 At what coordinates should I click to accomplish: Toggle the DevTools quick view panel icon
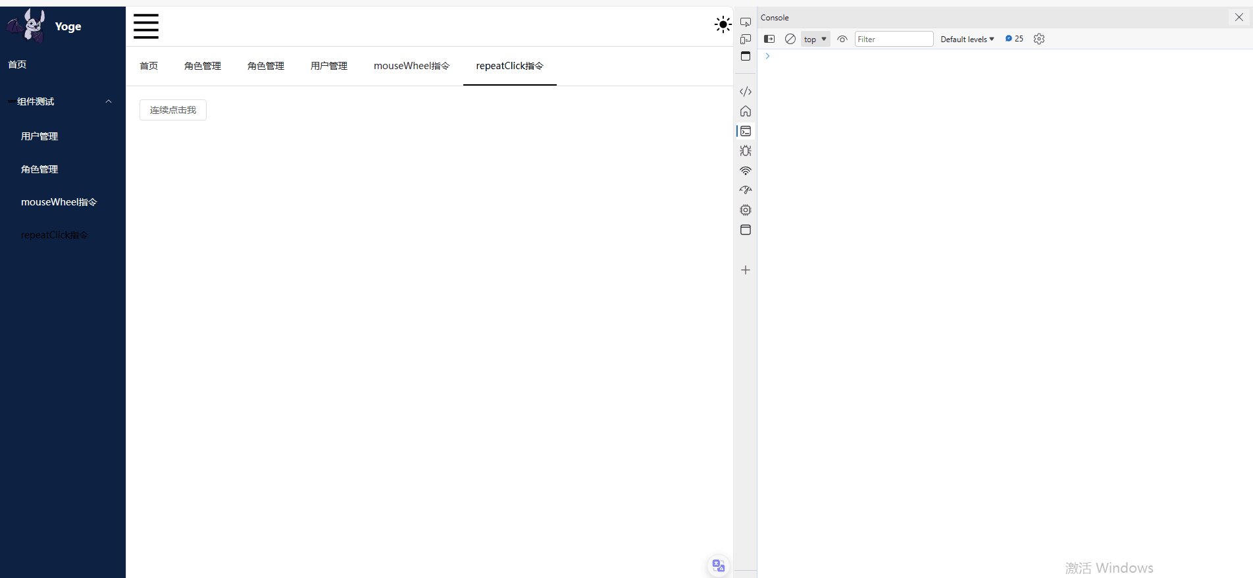click(746, 57)
